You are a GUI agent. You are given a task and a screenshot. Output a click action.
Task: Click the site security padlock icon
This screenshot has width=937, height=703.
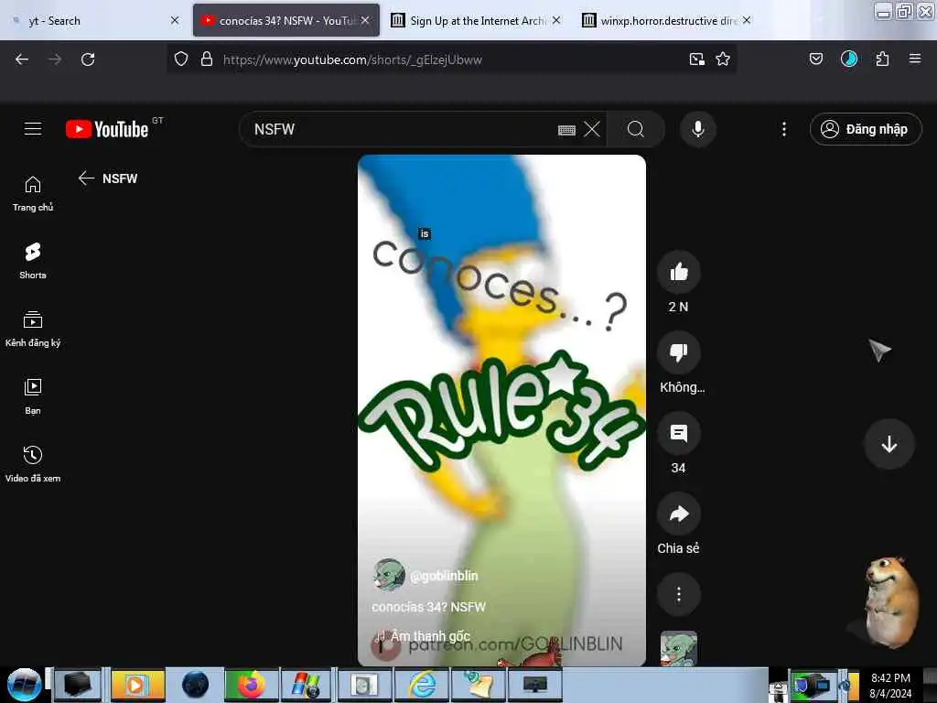click(x=207, y=59)
